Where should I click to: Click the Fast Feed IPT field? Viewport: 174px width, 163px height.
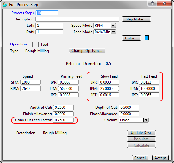[149, 95]
